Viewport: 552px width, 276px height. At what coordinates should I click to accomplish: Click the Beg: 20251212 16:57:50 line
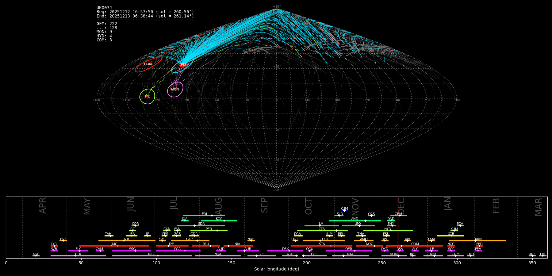[145, 12]
